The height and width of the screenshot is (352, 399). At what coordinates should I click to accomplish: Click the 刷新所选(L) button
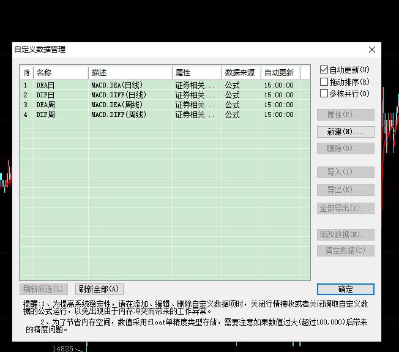coord(43,289)
